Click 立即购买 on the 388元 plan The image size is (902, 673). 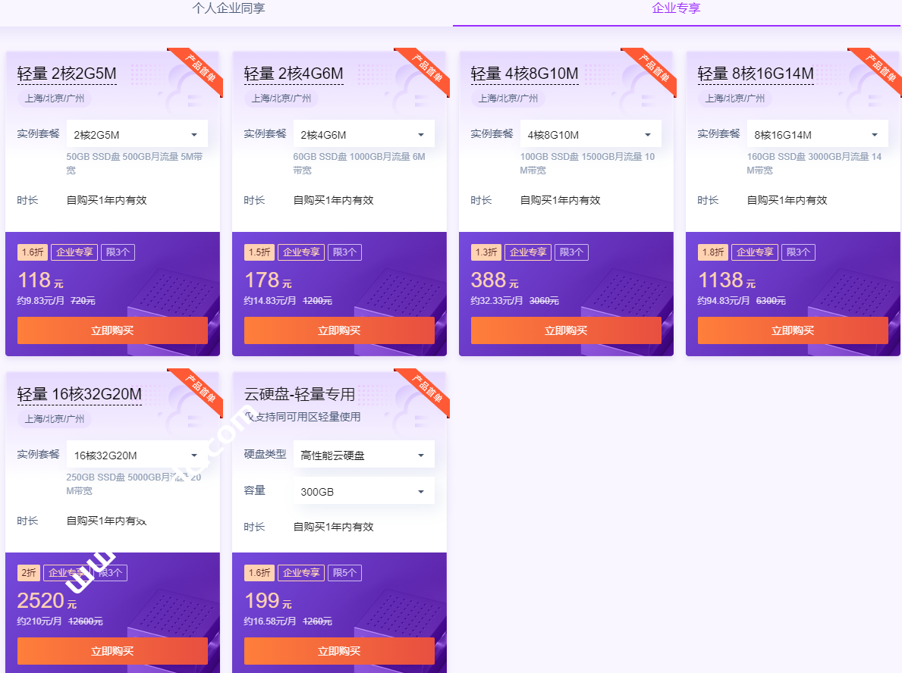[x=566, y=330]
